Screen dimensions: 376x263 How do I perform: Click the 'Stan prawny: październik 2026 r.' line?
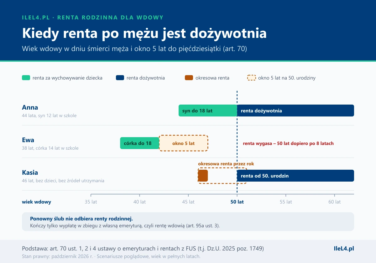111,256
